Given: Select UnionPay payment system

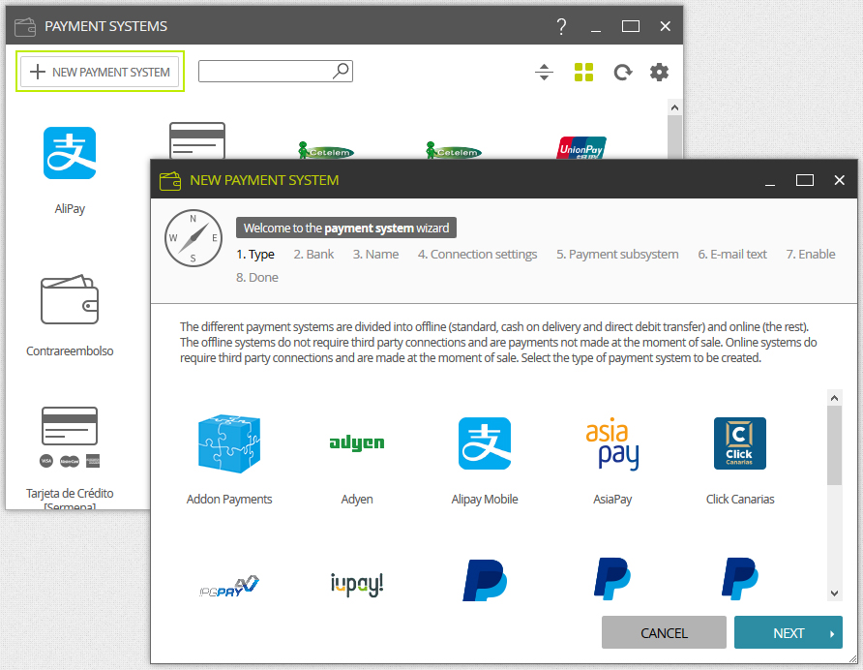Looking at the screenshot, I should 581,148.
